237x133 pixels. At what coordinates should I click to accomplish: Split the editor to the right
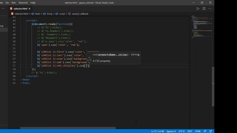tap(204, 8)
